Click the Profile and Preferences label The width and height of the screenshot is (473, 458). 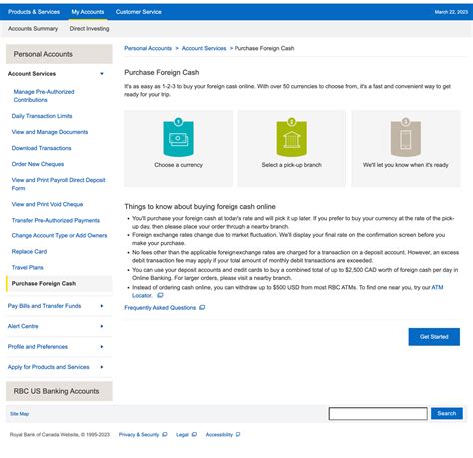click(38, 347)
